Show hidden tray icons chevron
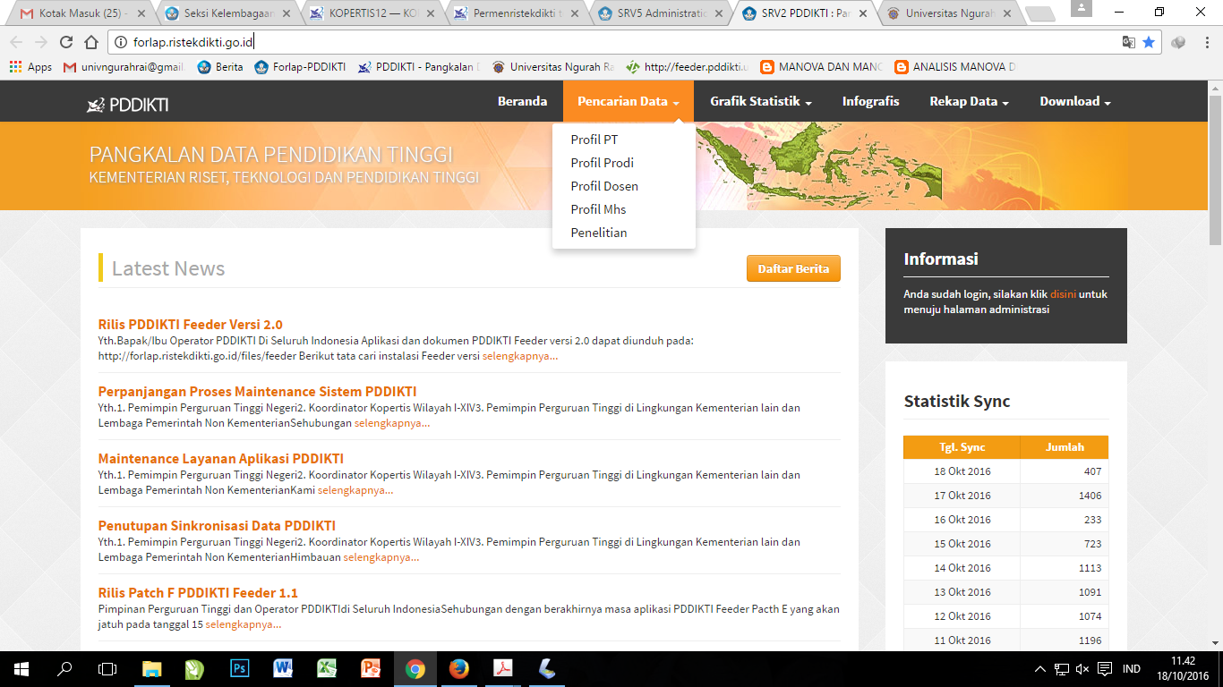The width and height of the screenshot is (1223, 687). coord(1040,669)
